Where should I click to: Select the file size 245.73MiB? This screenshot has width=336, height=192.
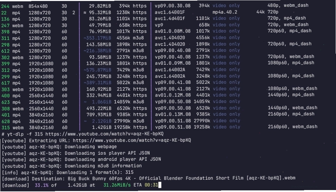click(x=99, y=77)
